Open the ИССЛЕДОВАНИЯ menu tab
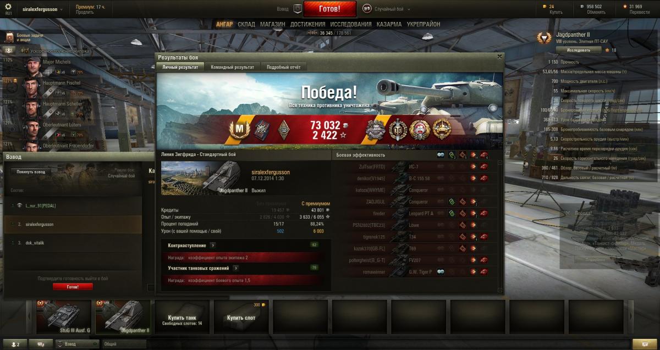Viewport: 660px width, 350px height. point(350,25)
